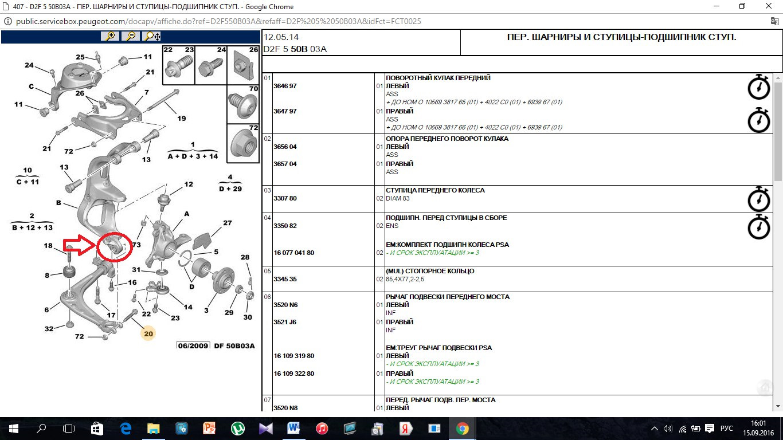Click the (MUL) СТОПОРНОЕ КОЛЬЦО heading
The height and width of the screenshot is (440, 783).
point(430,271)
